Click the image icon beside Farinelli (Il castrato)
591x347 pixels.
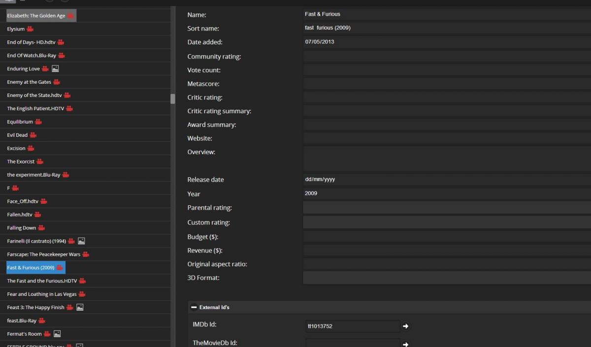click(x=81, y=241)
